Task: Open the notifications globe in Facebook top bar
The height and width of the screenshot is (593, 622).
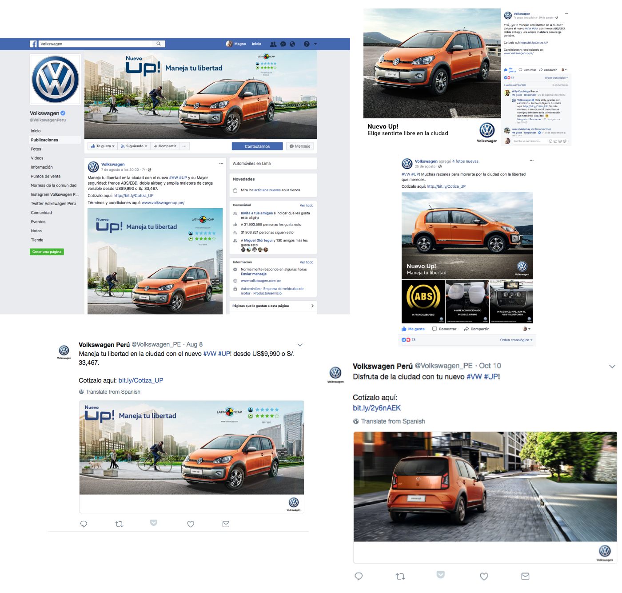Action: pyautogui.click(x=292, y=44)
